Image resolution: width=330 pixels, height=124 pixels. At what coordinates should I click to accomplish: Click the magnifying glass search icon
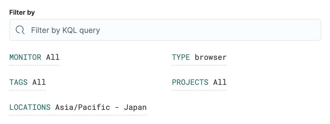click(x=20, y=30)
